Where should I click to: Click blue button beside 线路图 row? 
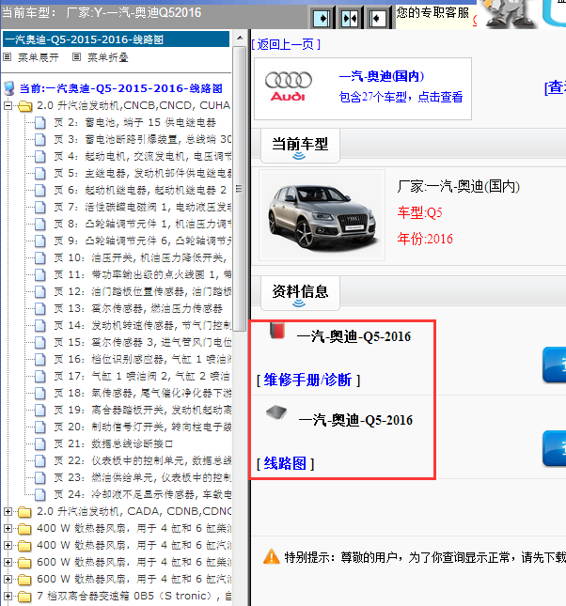tap(554, 448)
